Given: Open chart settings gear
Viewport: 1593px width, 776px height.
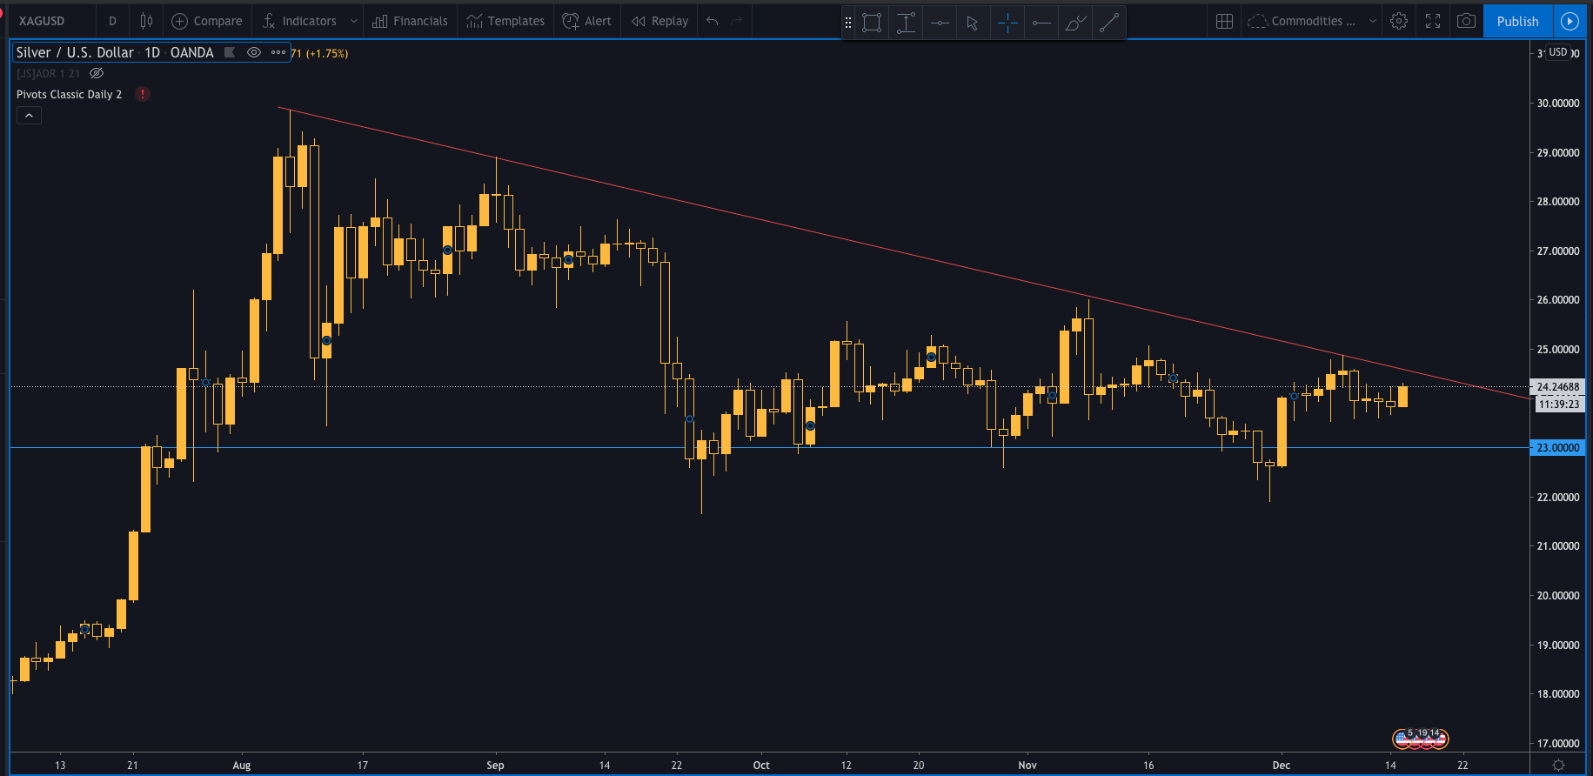Looking at the screenshot, I should pyautogui.click(x=1399, y=21).
